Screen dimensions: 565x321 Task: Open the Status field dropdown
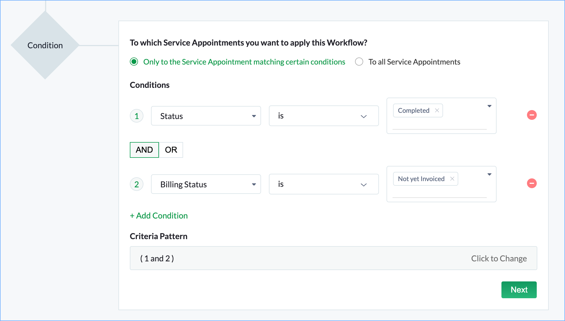point(206,116)
